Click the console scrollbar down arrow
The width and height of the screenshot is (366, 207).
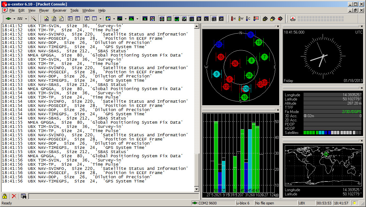[196, 189]
